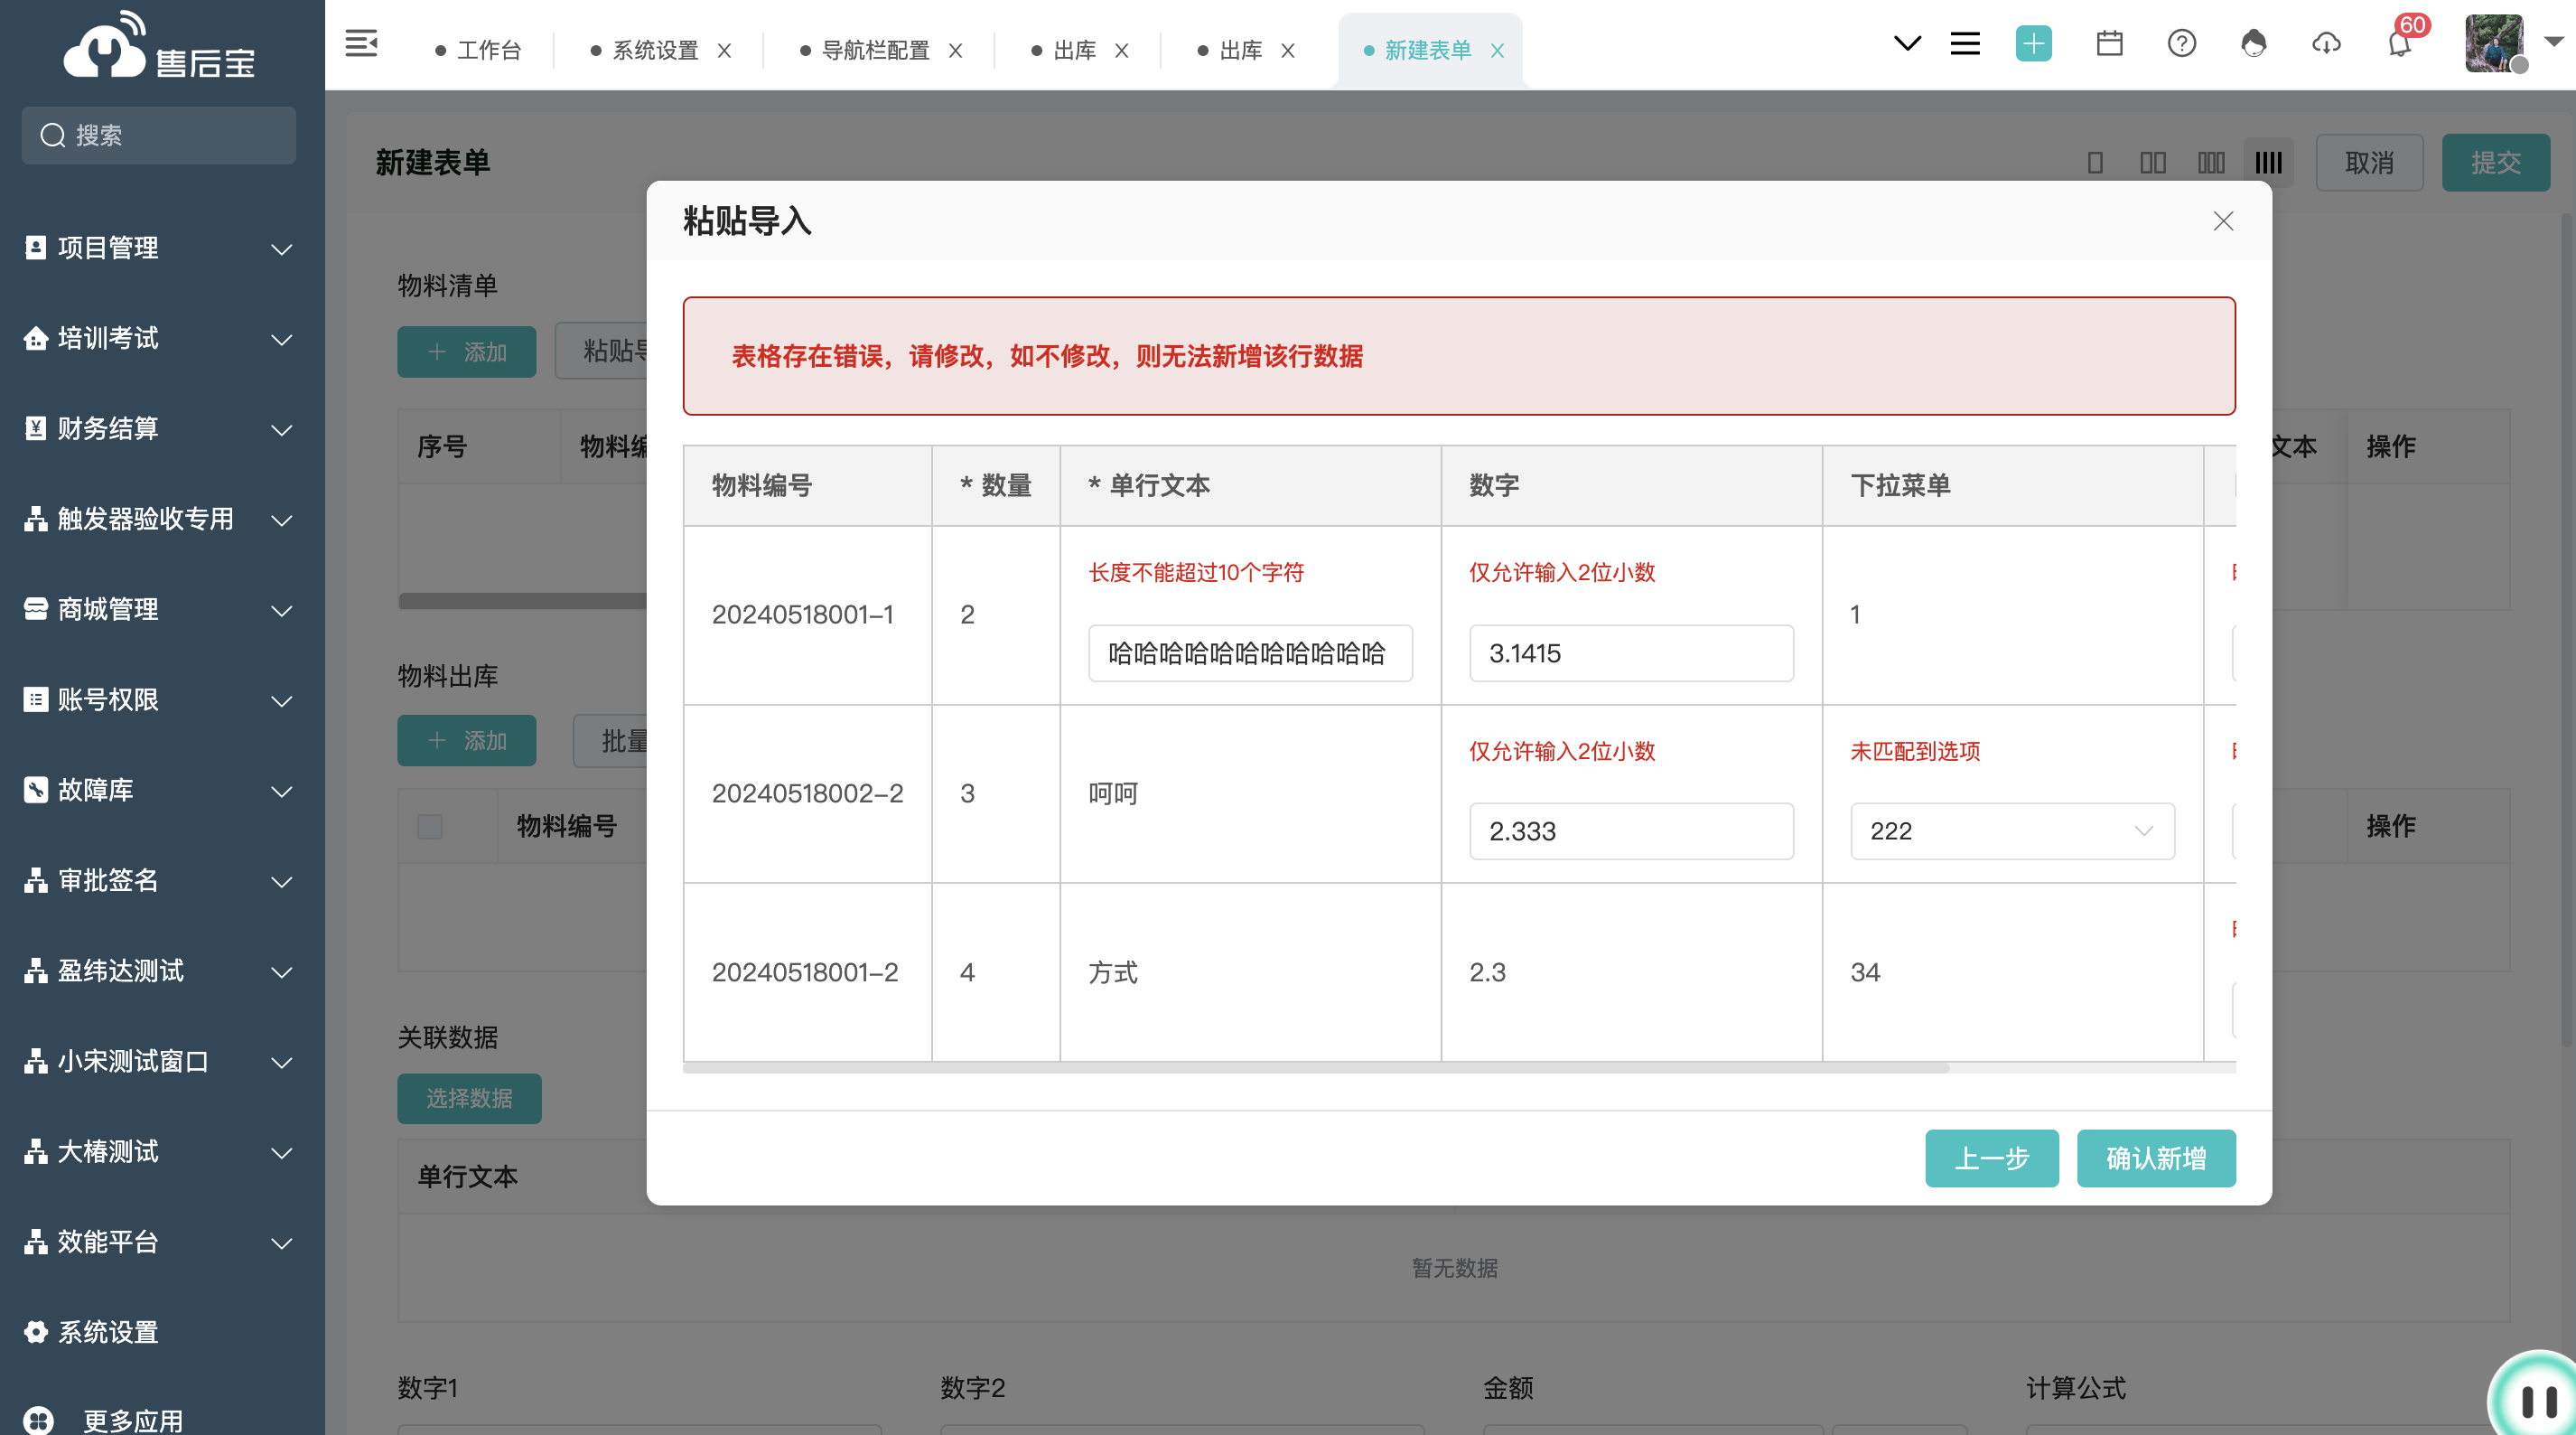Image resolution: width=2576 pixels, height=1435 pixels.
Task: Toggle the 物料出库 header checkbox
Action: pos(429,827)
